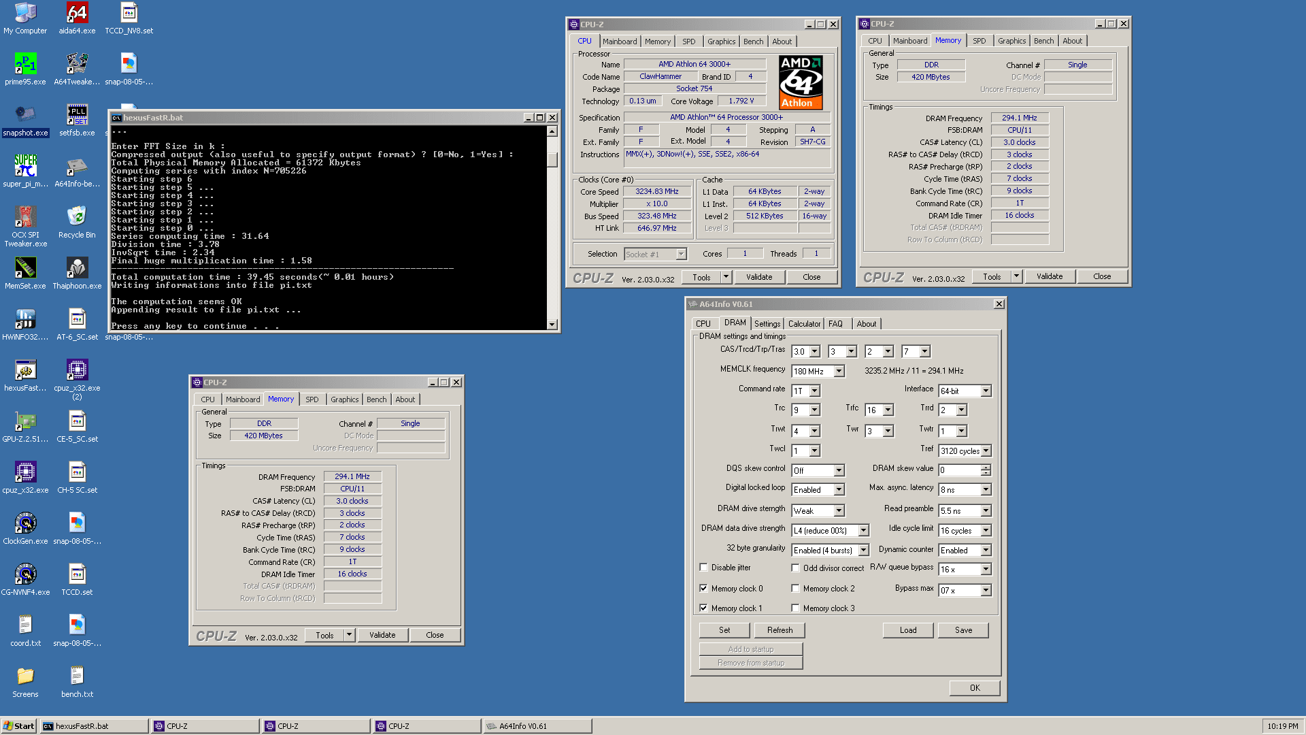Open the My Computer icon
The width and height of the screenshot is (1306, 735).
click(25, 18)
